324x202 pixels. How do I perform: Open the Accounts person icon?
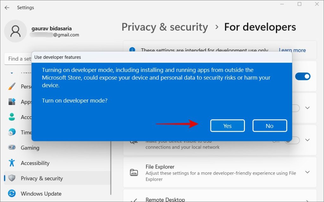(x=12, y=117)
